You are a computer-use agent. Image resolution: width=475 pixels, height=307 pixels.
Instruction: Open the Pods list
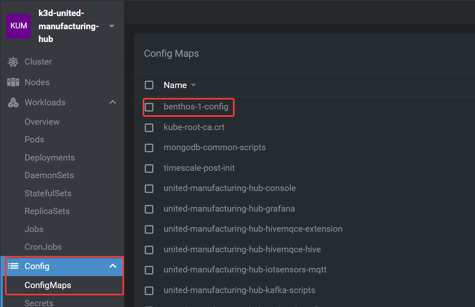34,140
